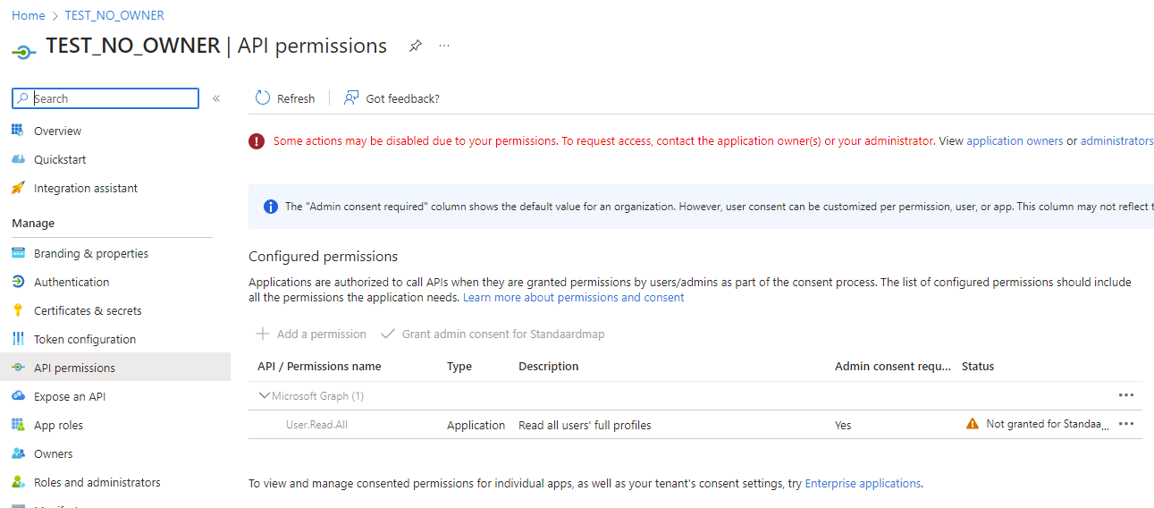
Task: Click Add a permission
Action: 311,334
